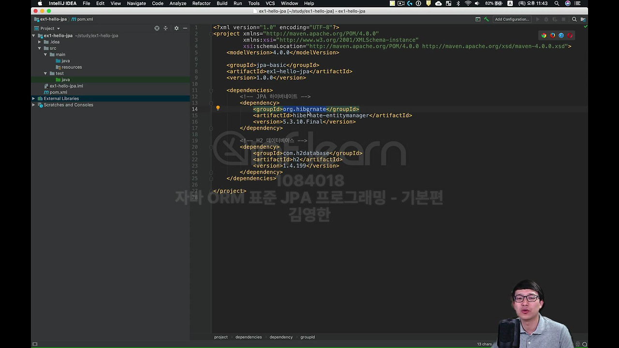This screenshot has width=619, height=348.
Task: Open Project panel settings gear
Action: 177,29
